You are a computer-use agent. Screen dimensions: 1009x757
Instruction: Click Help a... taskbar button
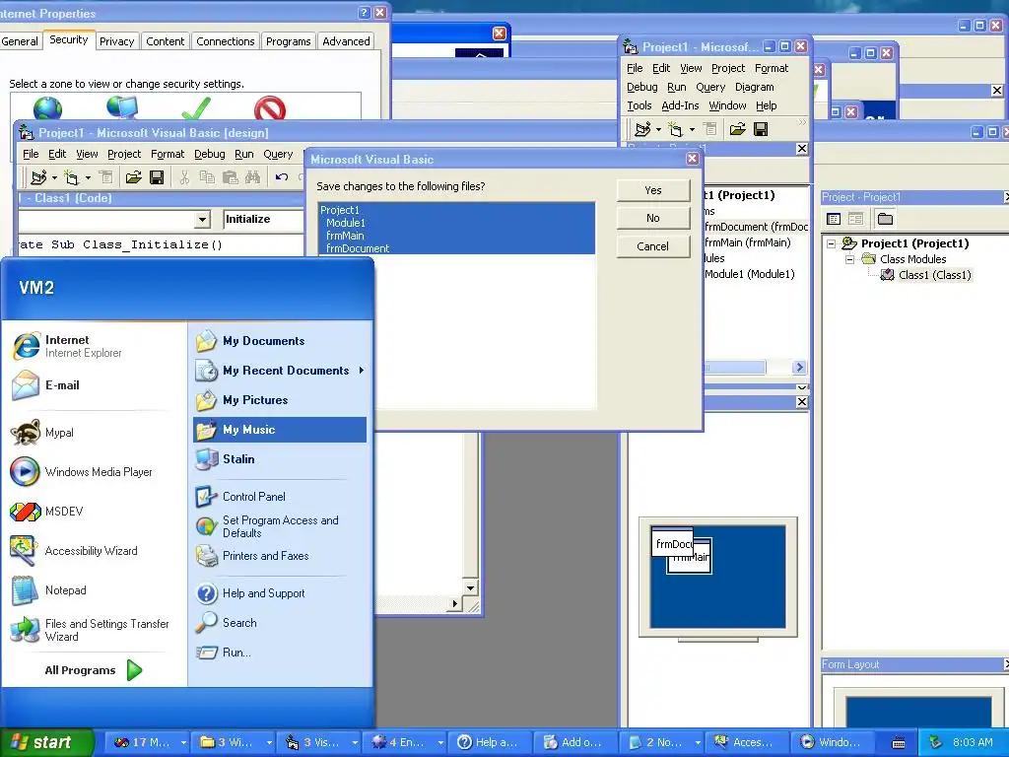[491, 743]
